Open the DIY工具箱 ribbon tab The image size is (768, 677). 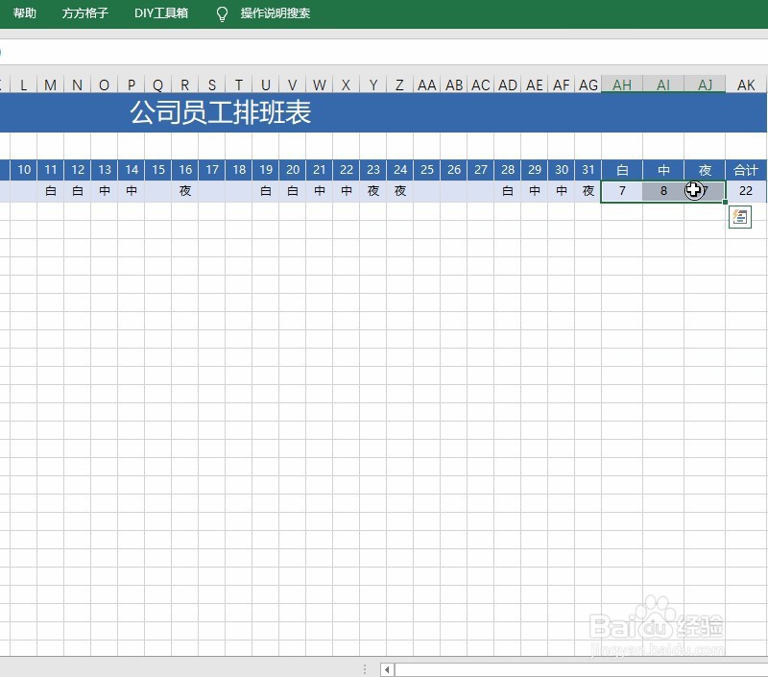click(x=161, y=13)
